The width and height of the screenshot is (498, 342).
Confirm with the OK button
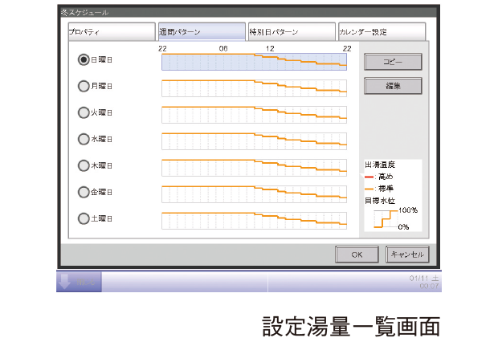357,254
